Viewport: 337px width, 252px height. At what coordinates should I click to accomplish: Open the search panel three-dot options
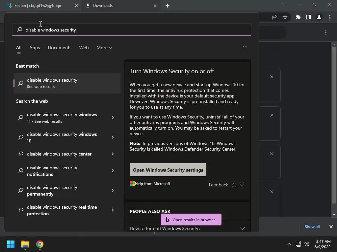click(x=245, y=47)
